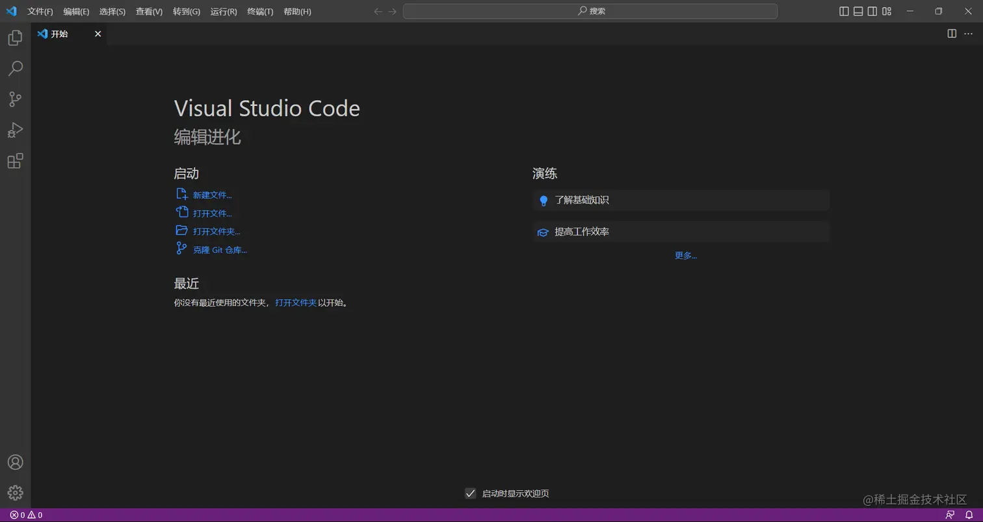Click the folder icon beside 打开文件夹
Screen dimensions: 983x522
[x=182, y=230]
